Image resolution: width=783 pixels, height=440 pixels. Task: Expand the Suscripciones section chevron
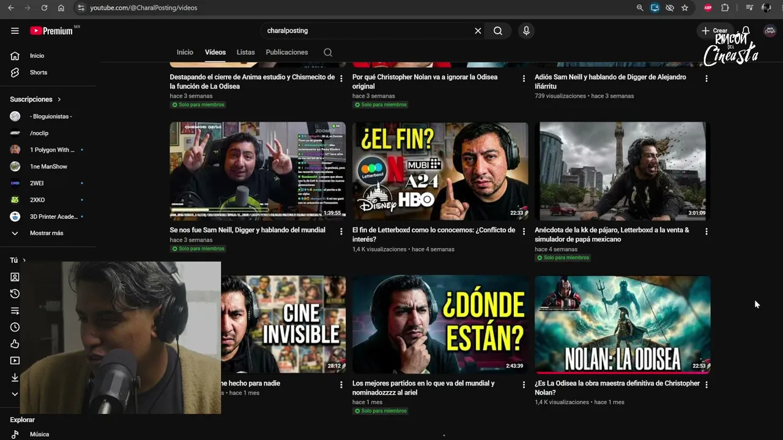(59, 100)
